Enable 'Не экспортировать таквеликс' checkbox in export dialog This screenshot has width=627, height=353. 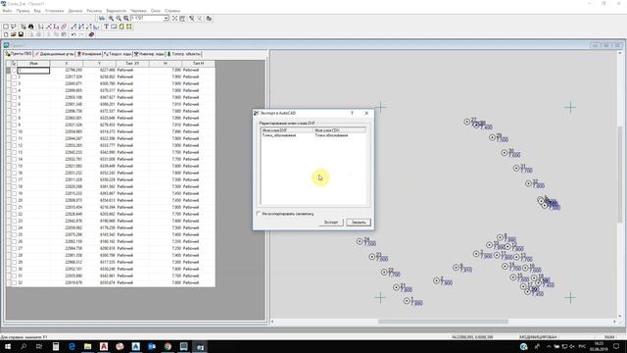click(x=259, y=214)
